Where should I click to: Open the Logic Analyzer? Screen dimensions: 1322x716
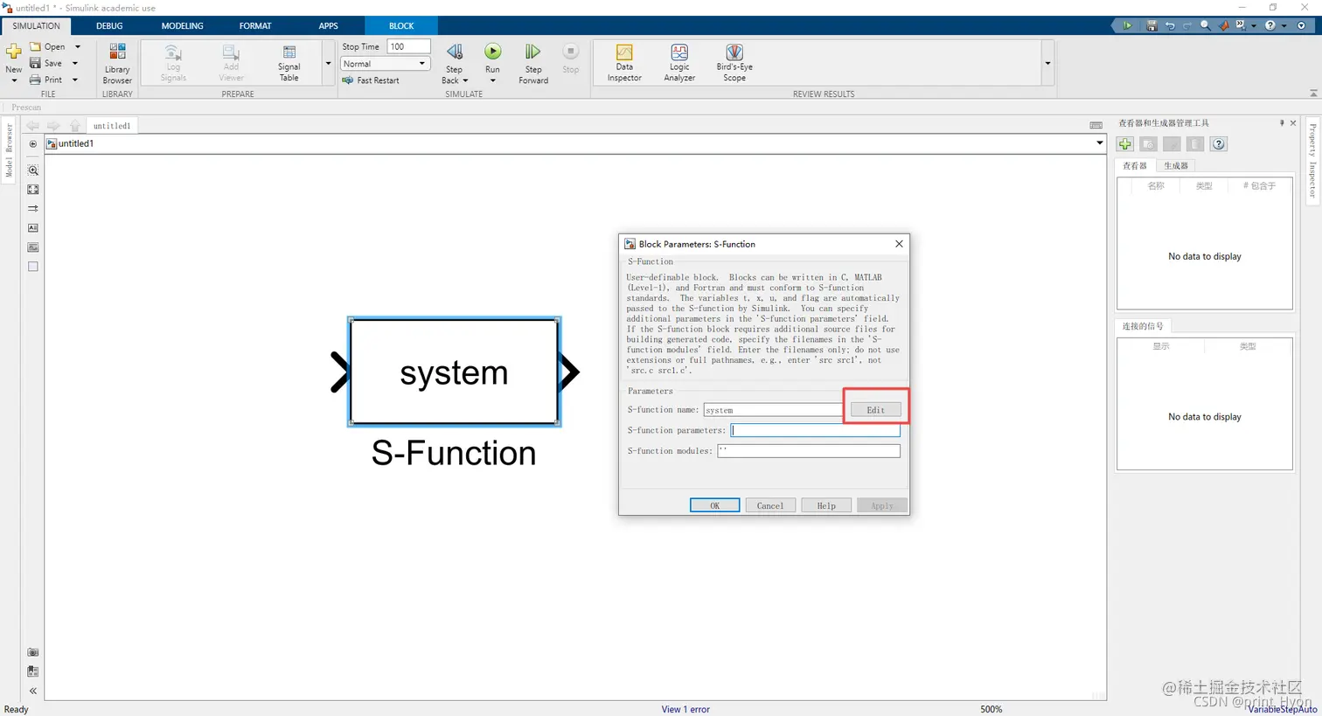click(x=679, y=63)
